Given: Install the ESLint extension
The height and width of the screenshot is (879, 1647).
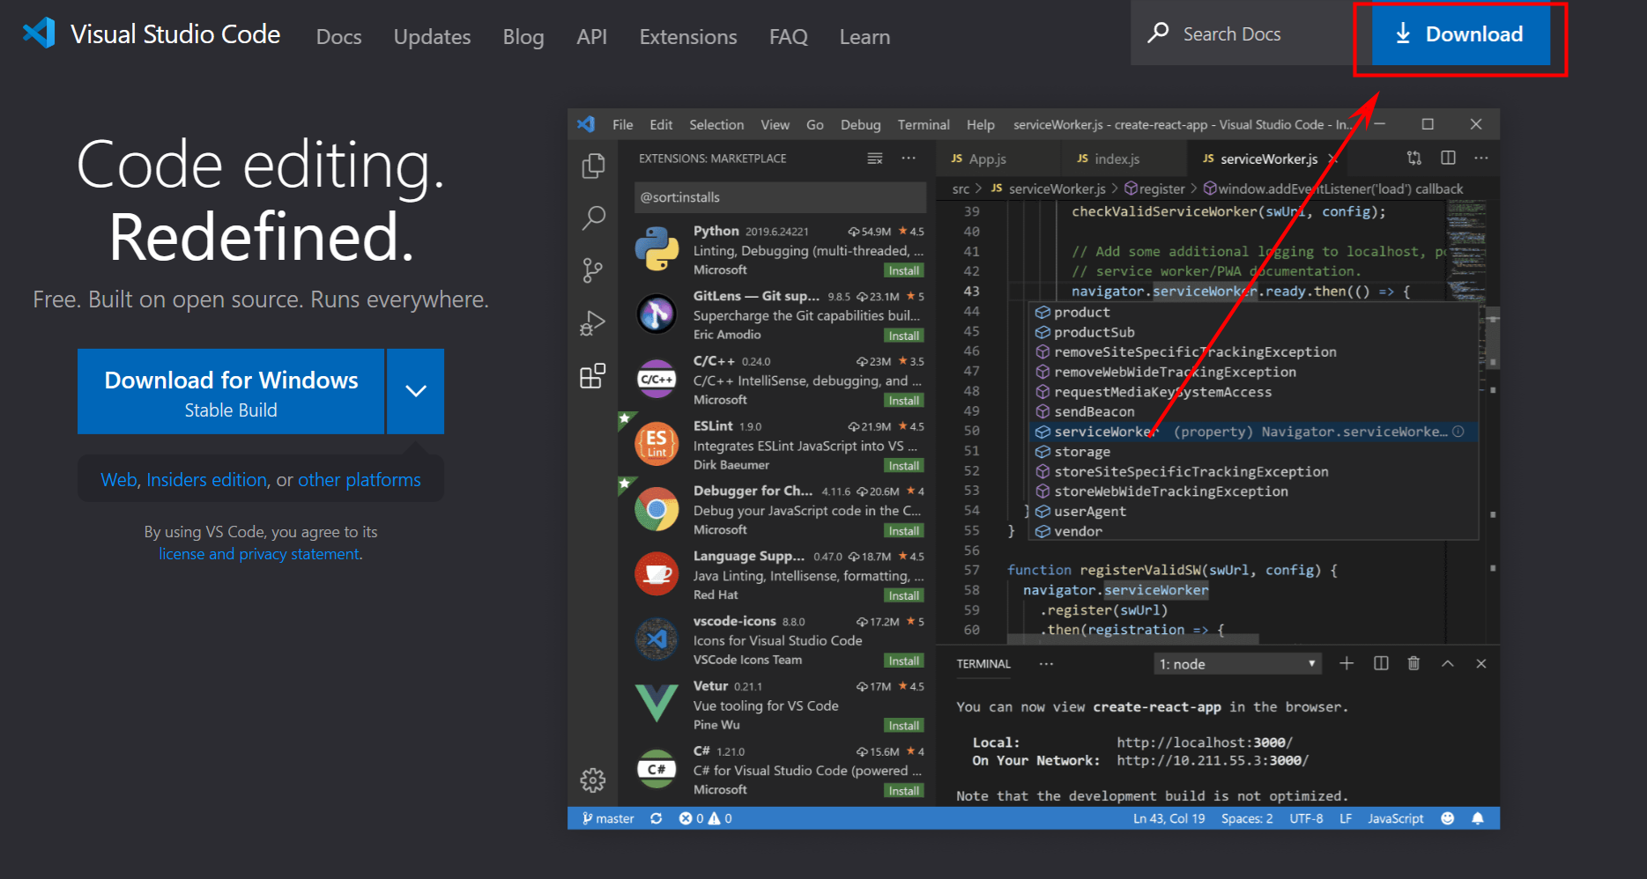Looking at the screenshot, I should pyautogui.click(x=904, y=466).
